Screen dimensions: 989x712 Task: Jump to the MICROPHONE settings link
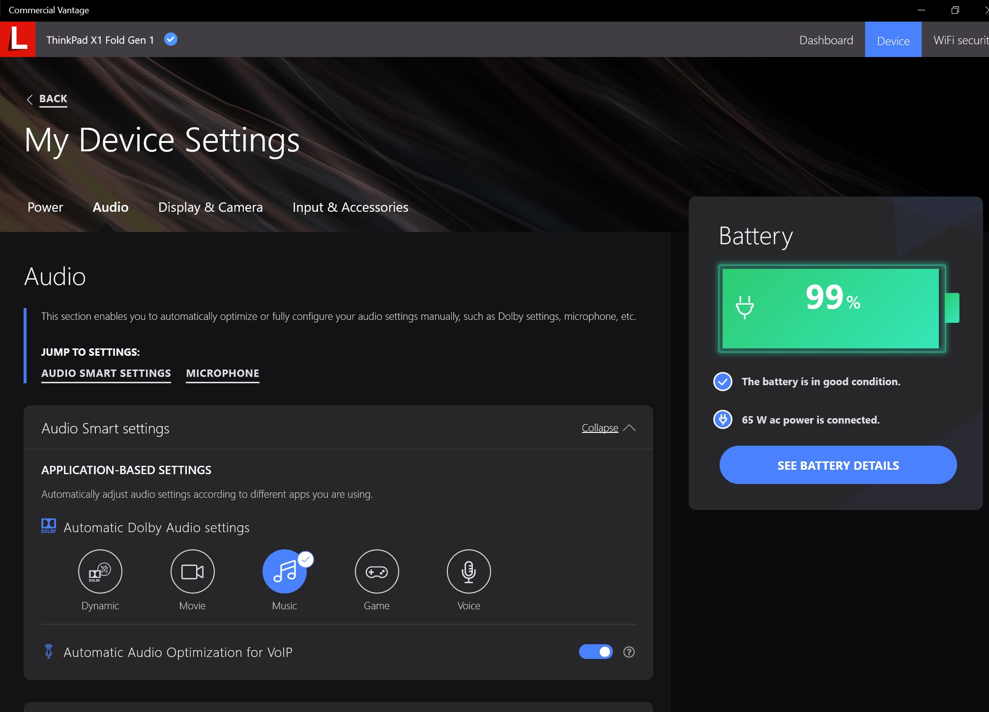(222, 373)
